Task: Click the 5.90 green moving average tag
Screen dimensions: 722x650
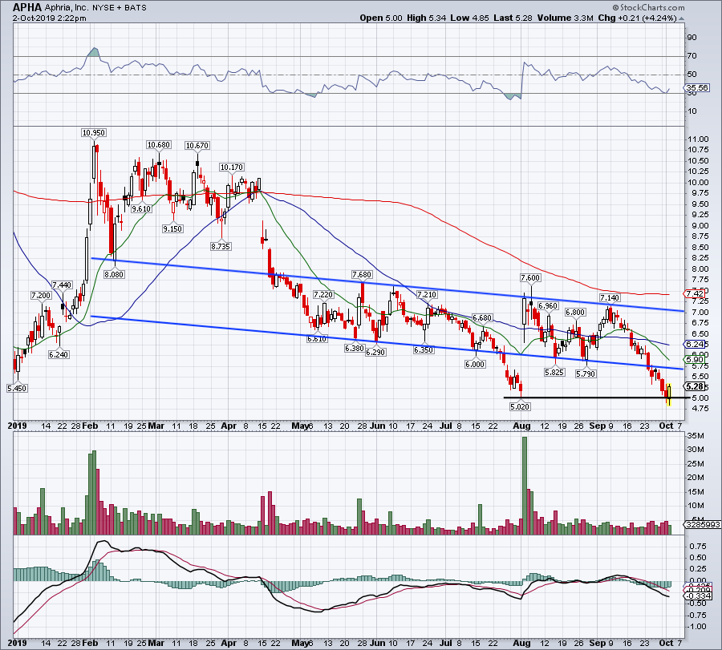Action: [695, 359]
